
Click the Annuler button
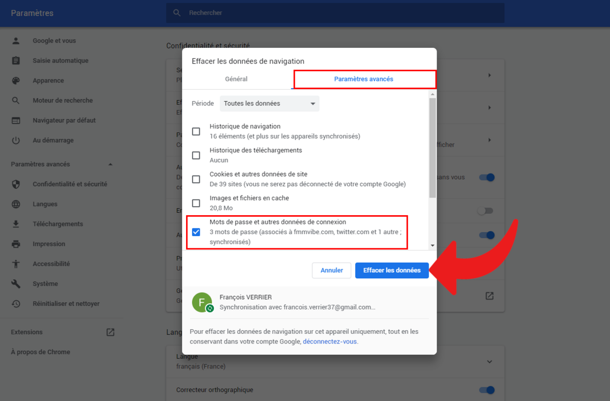(331, 270)
